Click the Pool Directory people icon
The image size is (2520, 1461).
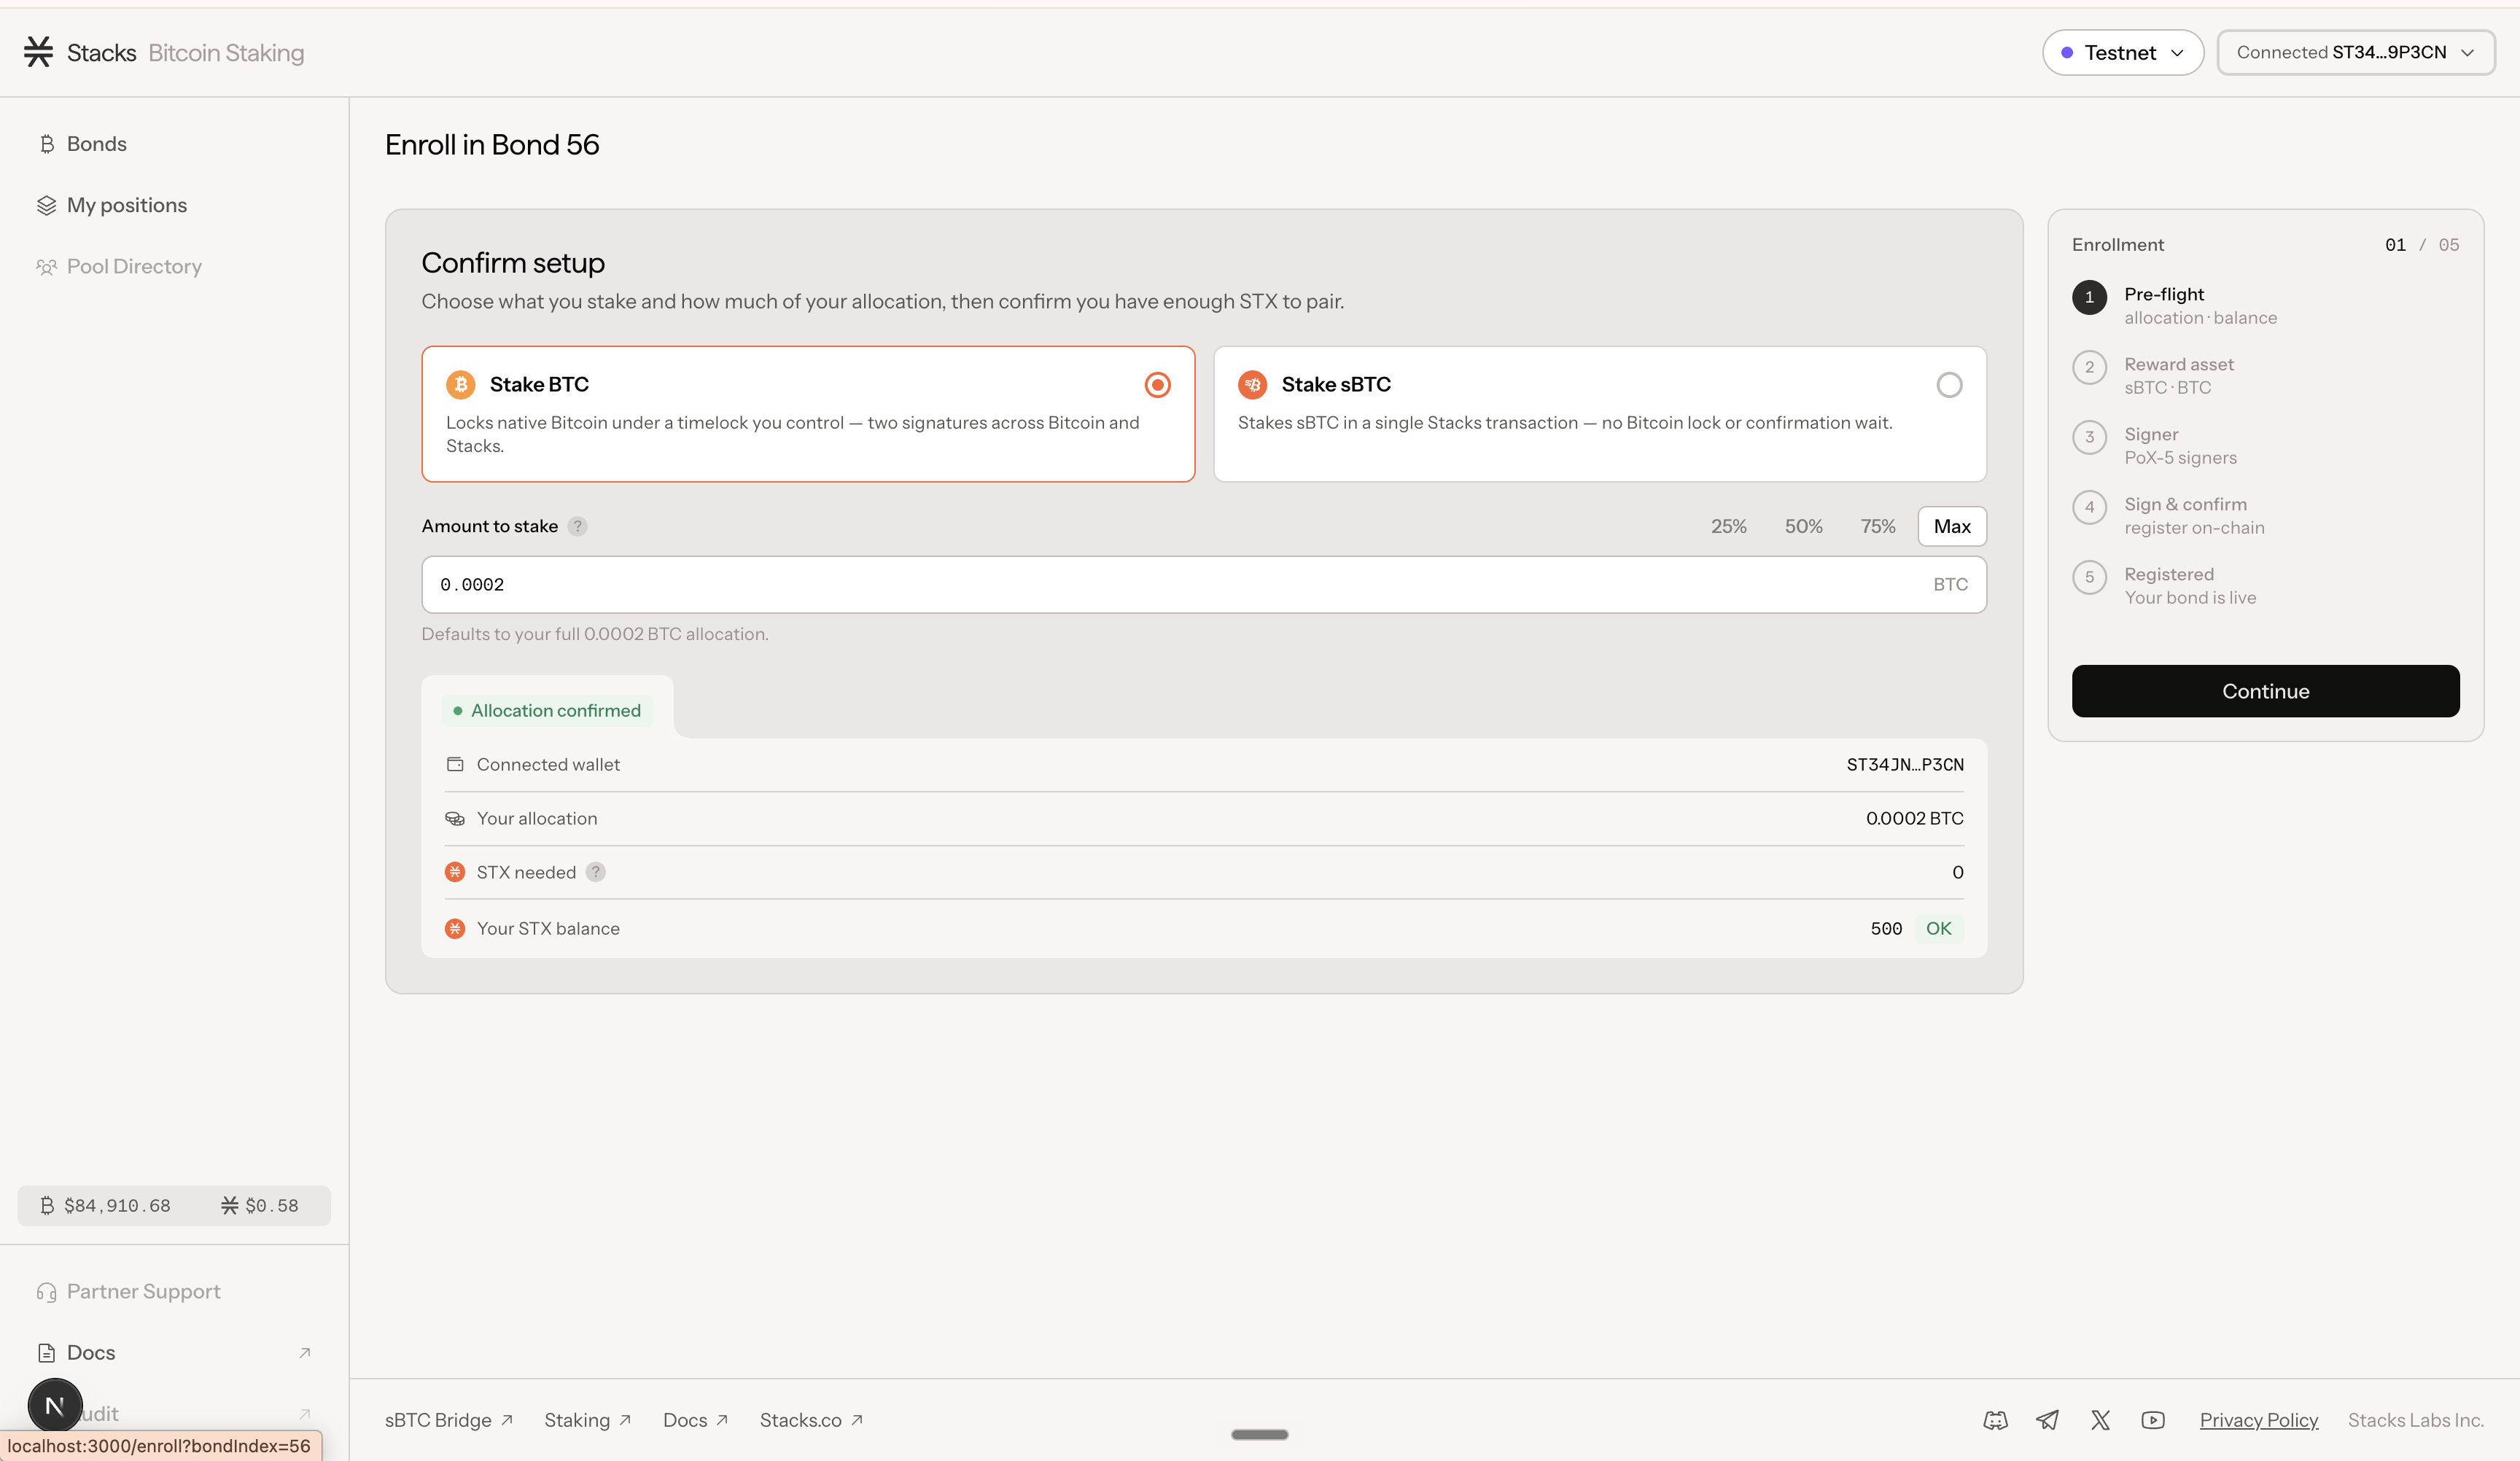tap(46, 267)
